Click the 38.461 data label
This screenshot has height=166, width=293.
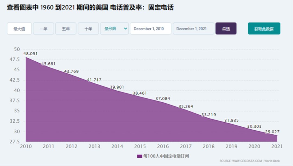140,93
